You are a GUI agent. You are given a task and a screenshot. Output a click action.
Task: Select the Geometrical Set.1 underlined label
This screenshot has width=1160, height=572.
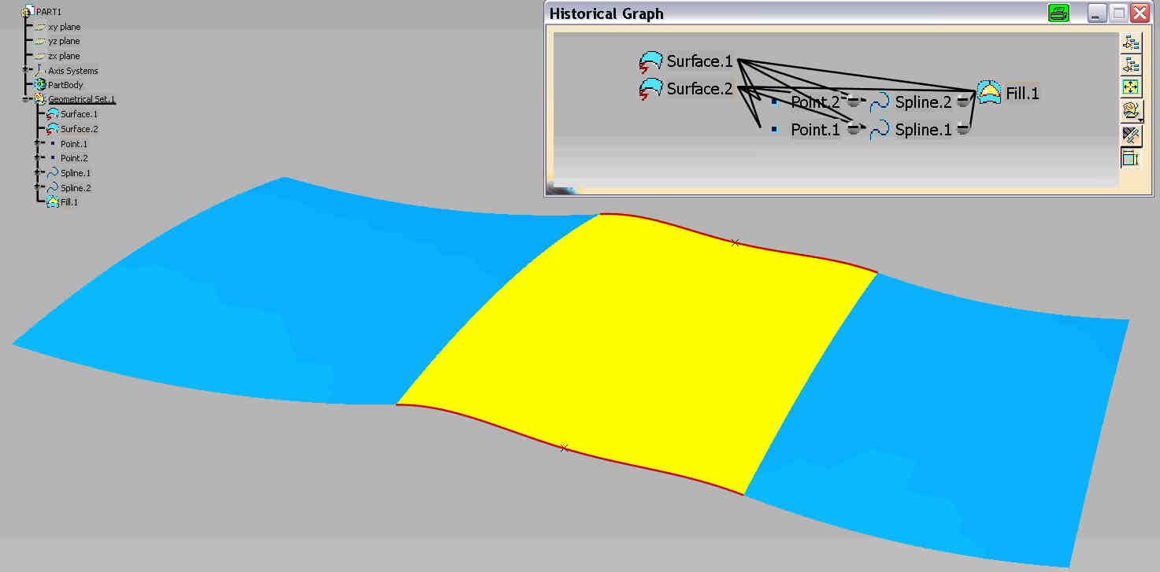82,99
